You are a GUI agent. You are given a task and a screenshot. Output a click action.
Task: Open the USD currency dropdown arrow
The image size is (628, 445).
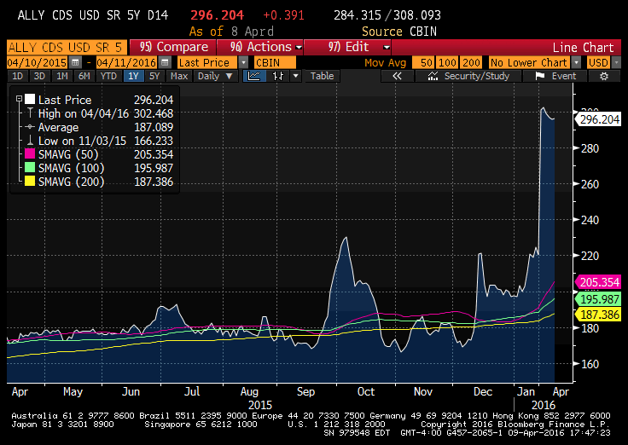[x=616, y=63]
